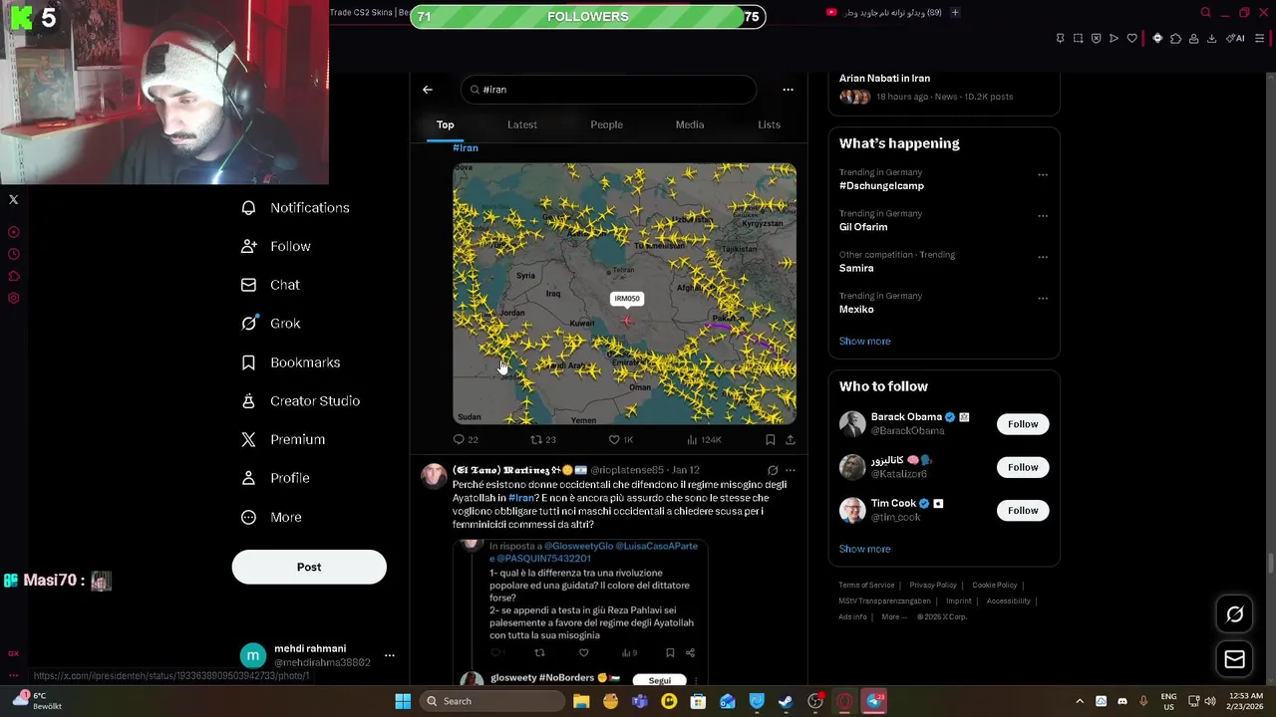The image size is (1276, 717).
Task: Select the Top results tab
Action: (x=445, y=124)
